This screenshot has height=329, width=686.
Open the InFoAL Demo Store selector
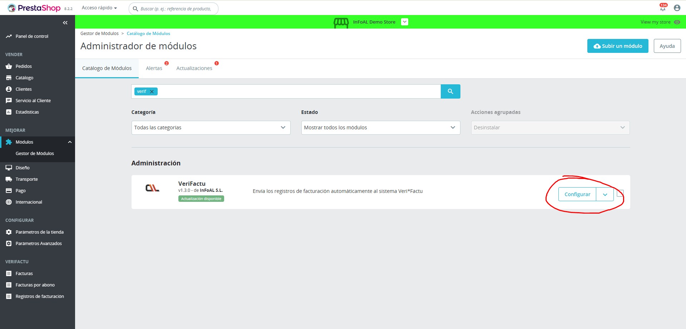tap(404, 22)
